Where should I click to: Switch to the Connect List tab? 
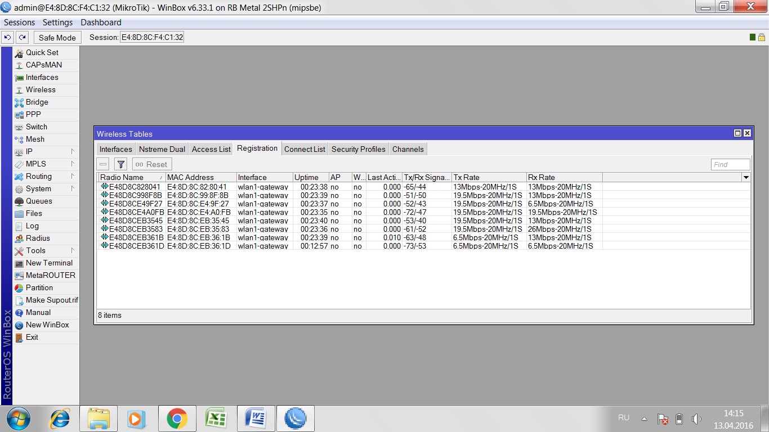point(305,149)
